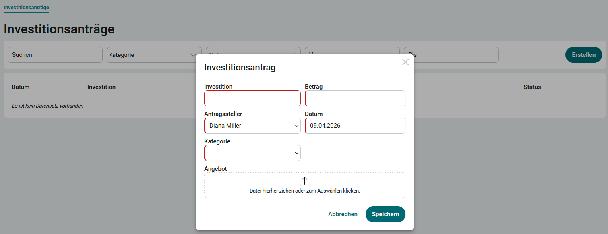The image size is (608, 234).
Task: Click into the Betrag input field
Action: click(x=355, y=98)
